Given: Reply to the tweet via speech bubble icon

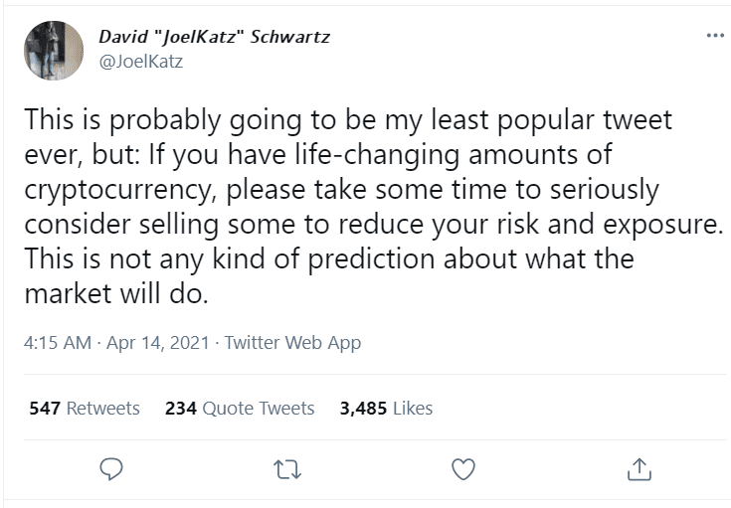Looking at the screenshot, I should (112, 468).
